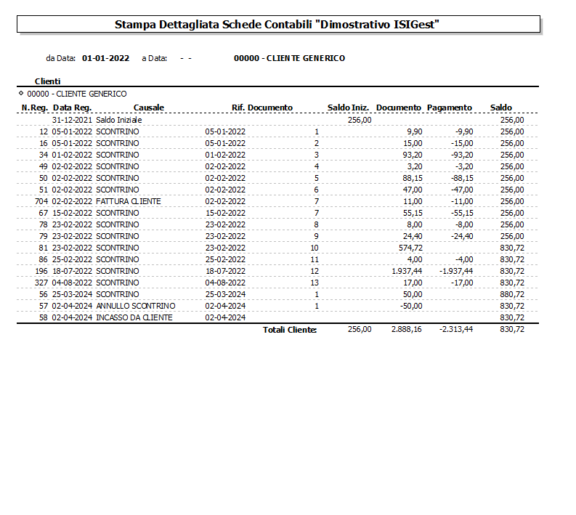Screen dimensions: 576x515
Task: Click the N.Reg. column header
Action: [34, 108]
